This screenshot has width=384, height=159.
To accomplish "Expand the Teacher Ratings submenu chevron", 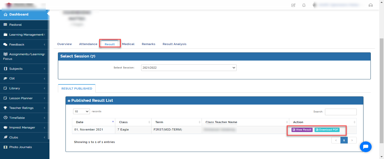I will coord(44,108).
